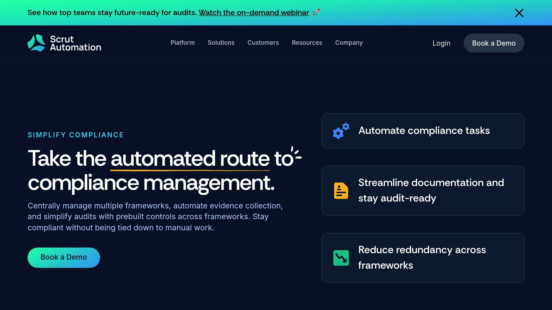This screenshot has width=552, height=310.
Task: Click the rocket emoji in the announcement banner
Action: click(x=316, y=12)
